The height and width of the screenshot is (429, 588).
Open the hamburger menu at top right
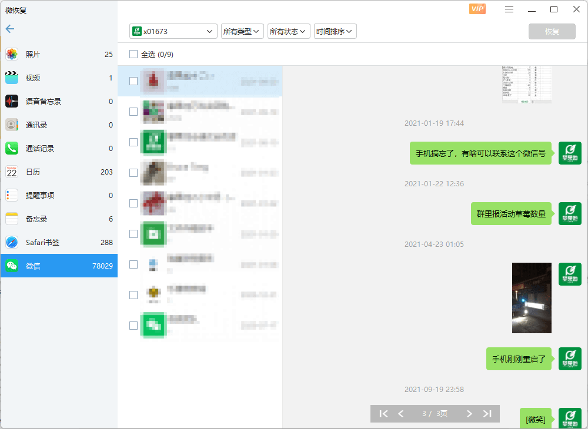[509, 9]
